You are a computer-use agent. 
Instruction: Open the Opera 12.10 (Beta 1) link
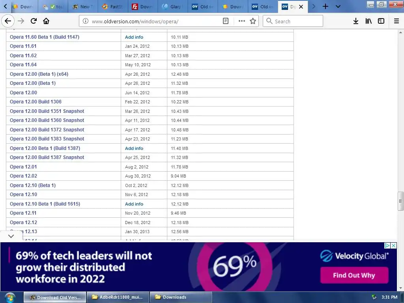click(33, 185)
